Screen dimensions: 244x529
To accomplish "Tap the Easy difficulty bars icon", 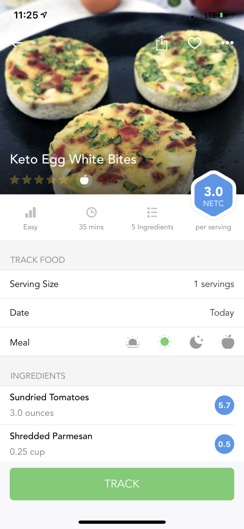I will point(31,213).
